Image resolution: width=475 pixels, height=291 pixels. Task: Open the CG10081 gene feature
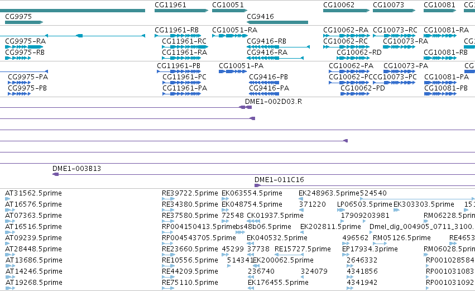click(440, 11)
